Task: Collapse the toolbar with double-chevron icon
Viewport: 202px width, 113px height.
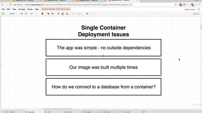Action: (x=199, y=14)
